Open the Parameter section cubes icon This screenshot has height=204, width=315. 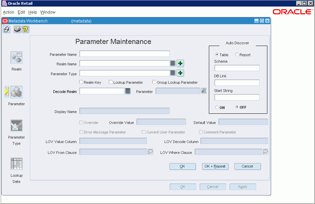point(16,92)
